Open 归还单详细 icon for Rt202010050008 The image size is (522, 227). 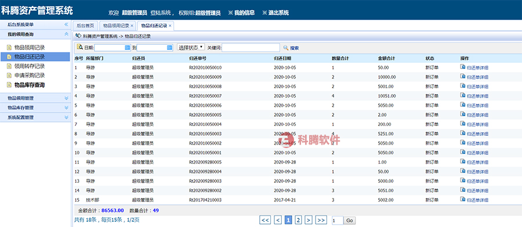pyautogui.click(x=463, y=87)
